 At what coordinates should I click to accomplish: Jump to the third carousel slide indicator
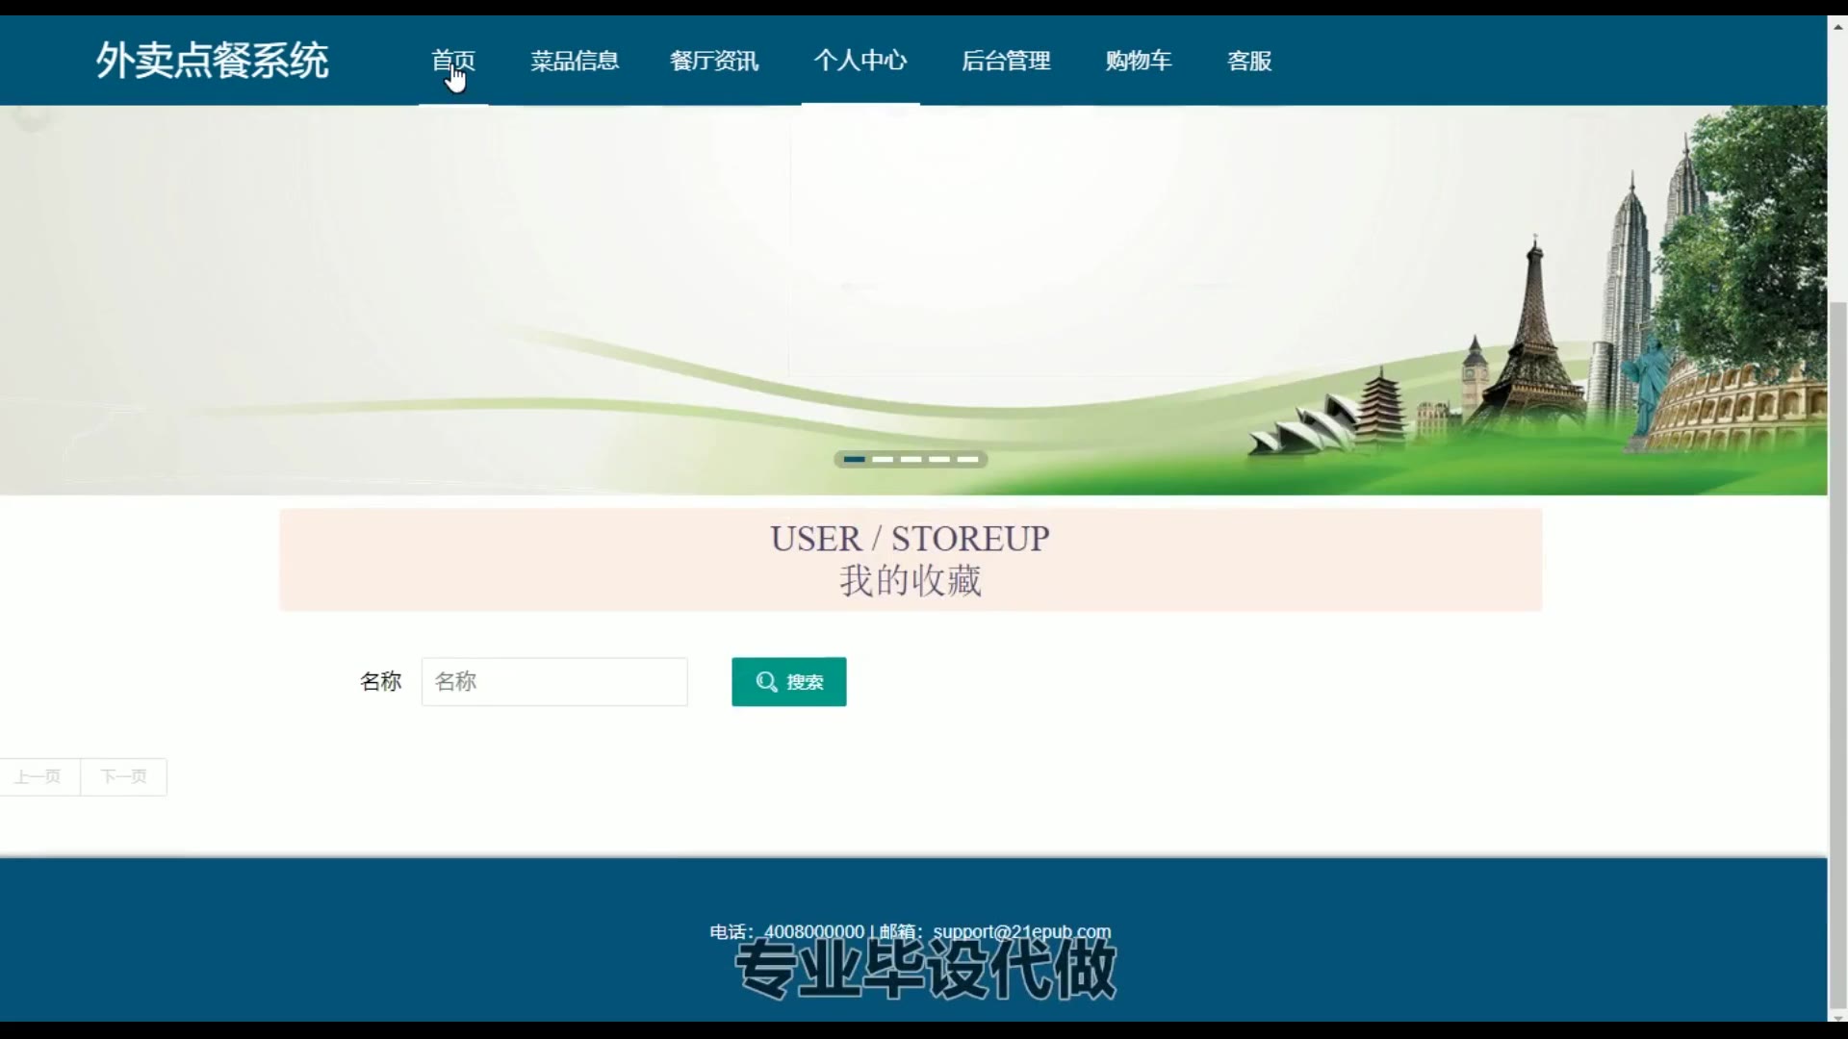coord(911,460)
